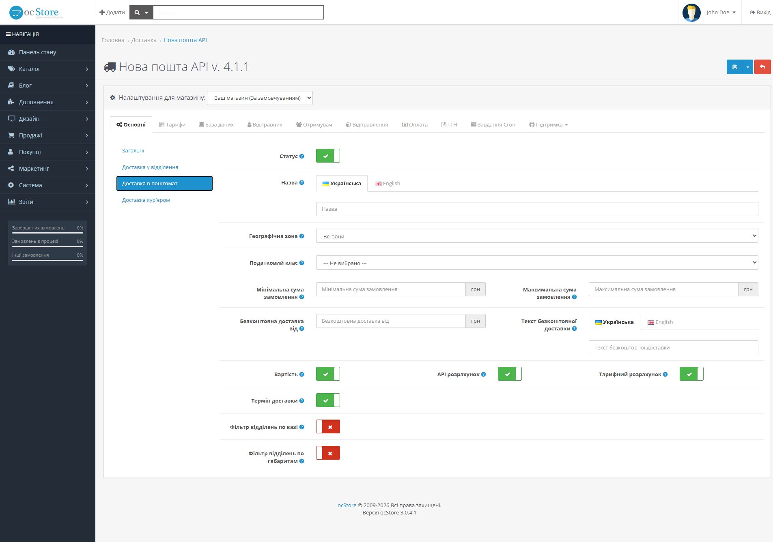Click John Doe avatar picture
Image resolution: width=773 pixels, height=542 pixels.
pyautogui.click(x=691, y=13)
